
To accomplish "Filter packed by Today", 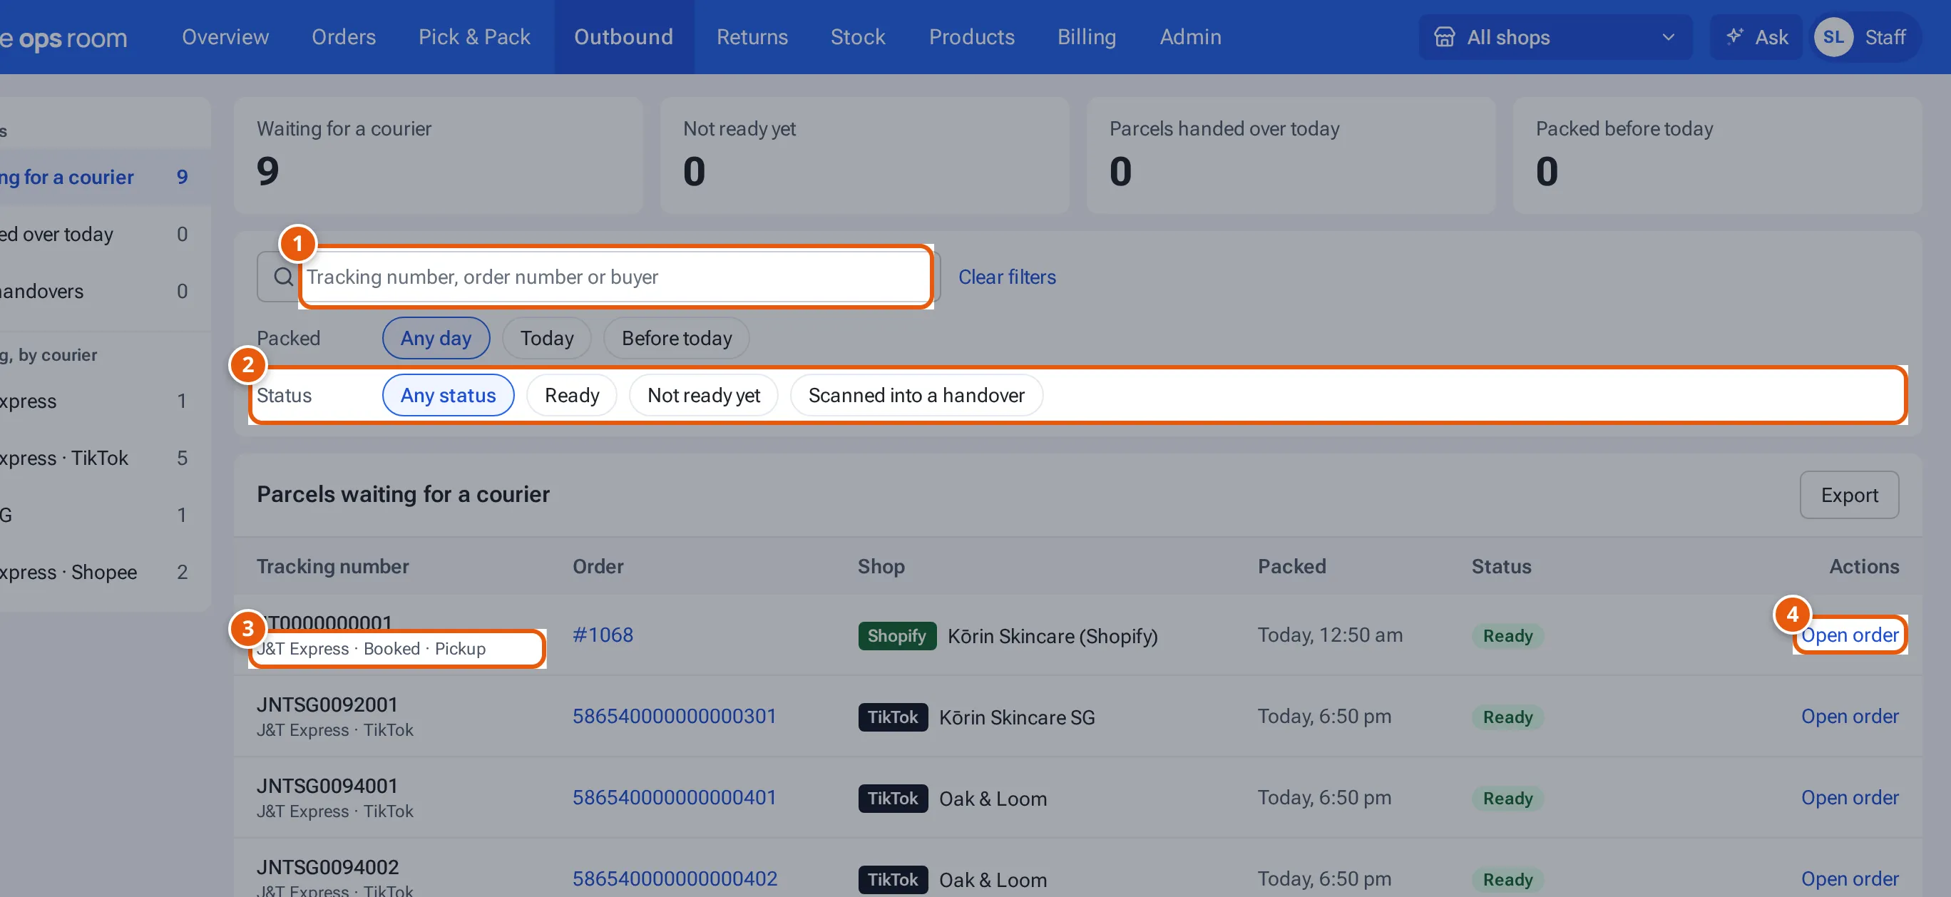I will [x=546, y=338].
